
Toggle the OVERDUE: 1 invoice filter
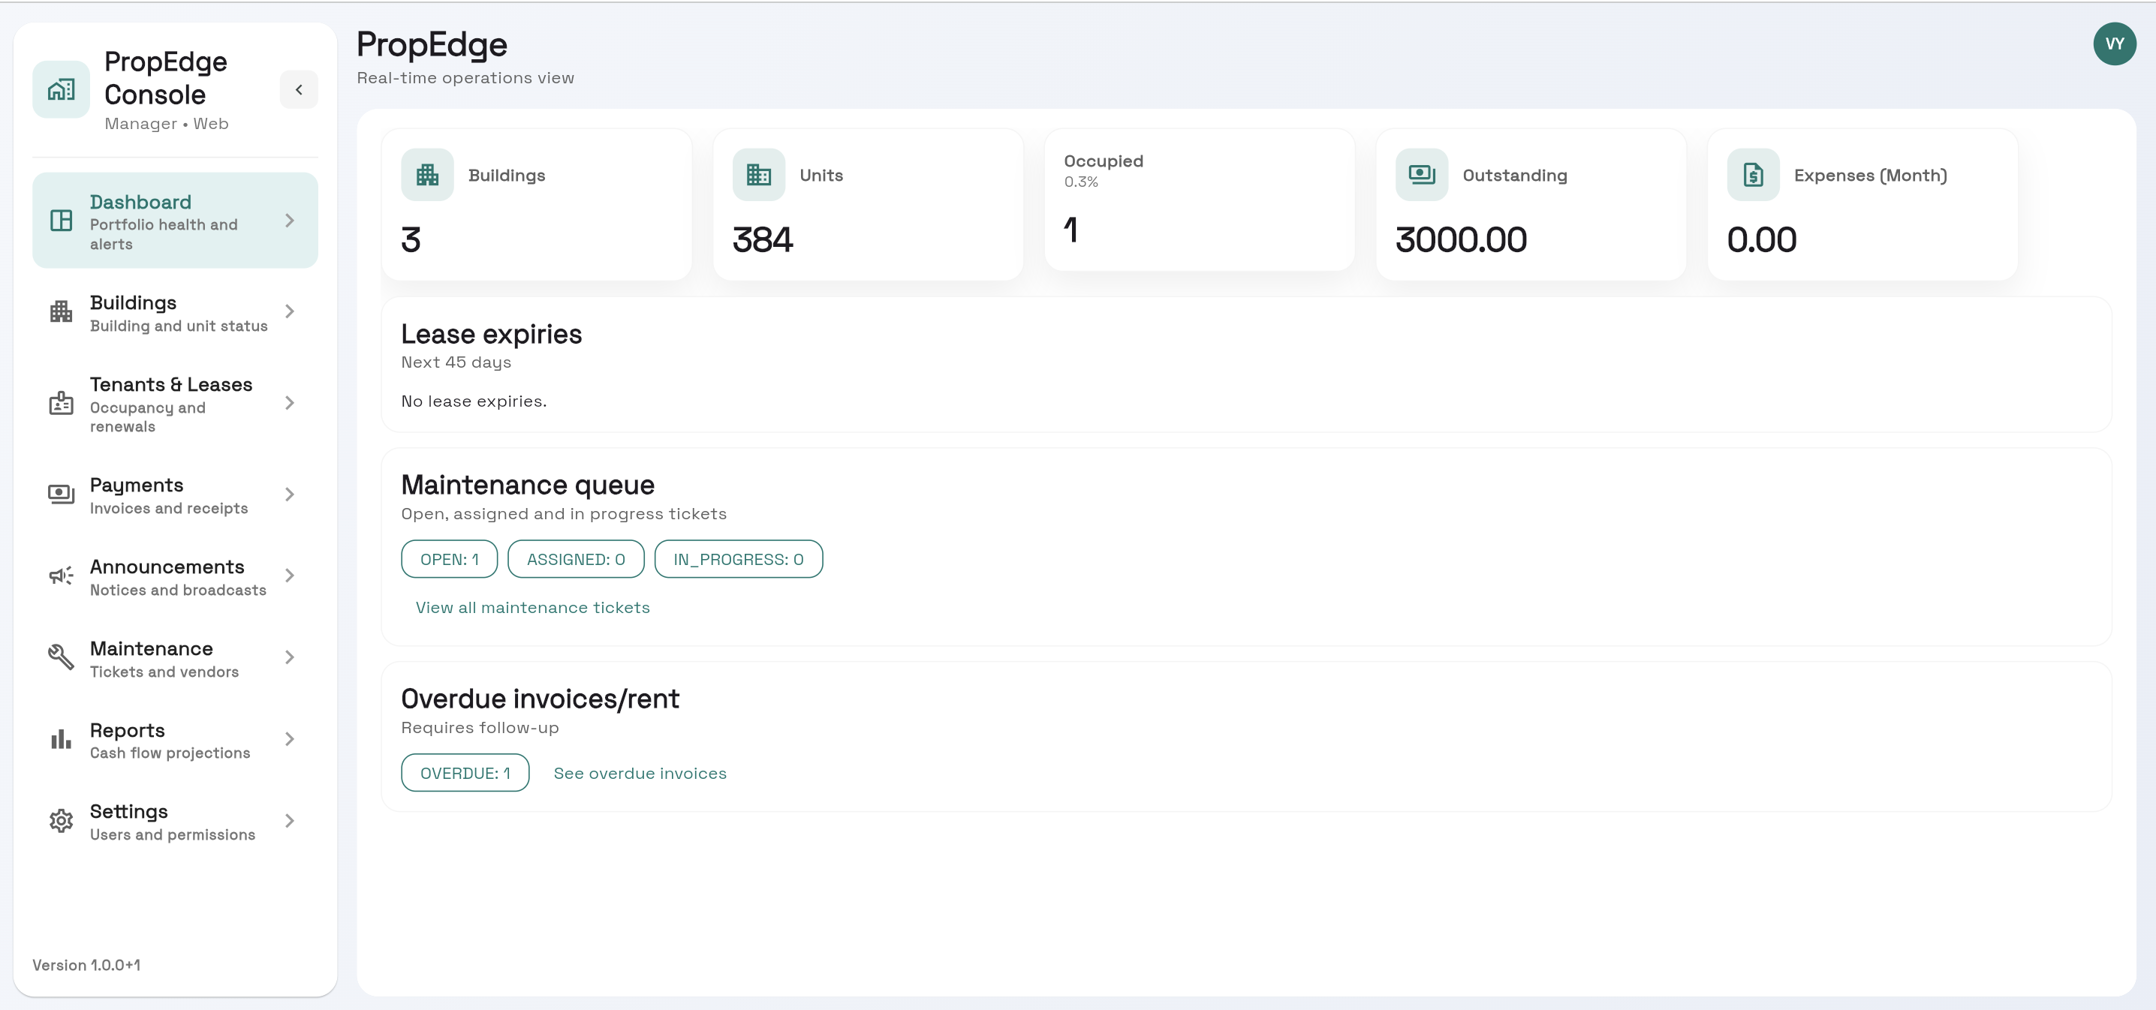[465, 772]
